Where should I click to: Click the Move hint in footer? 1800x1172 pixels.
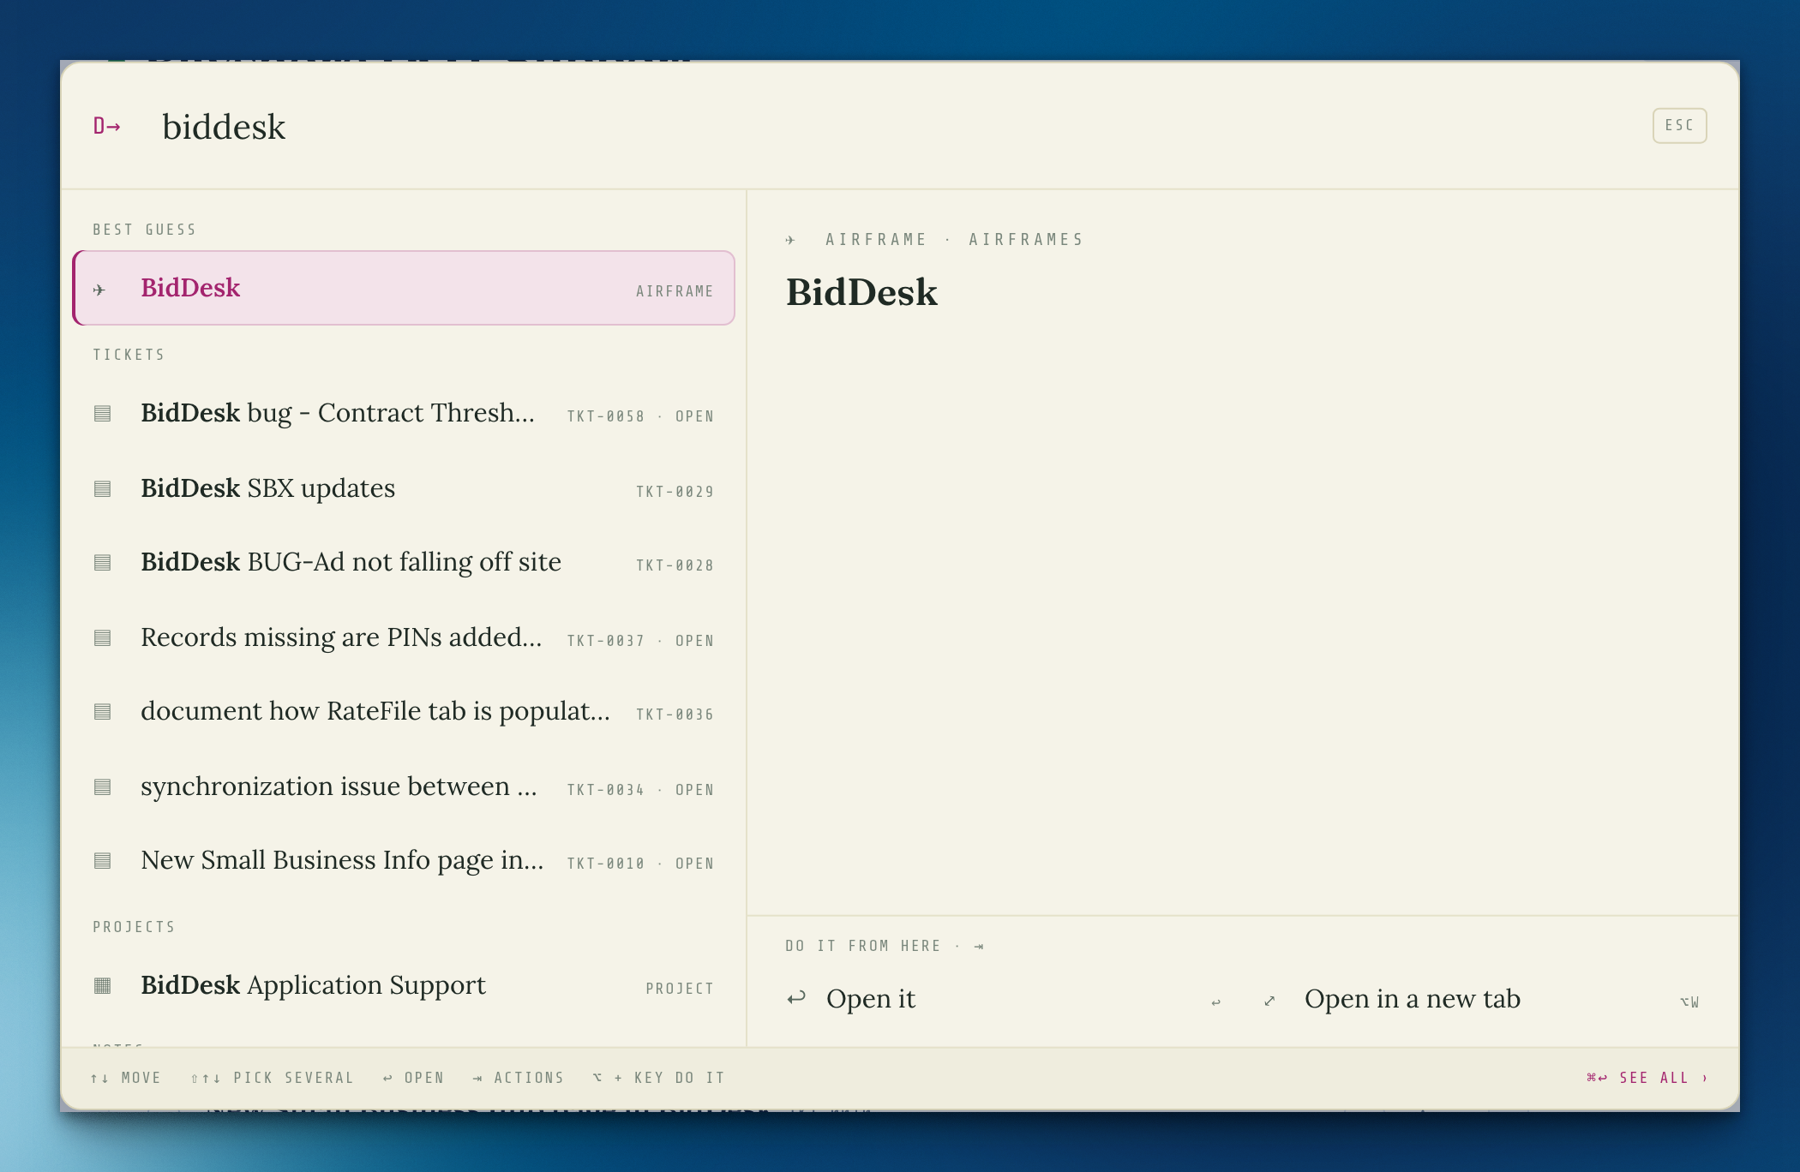coord(125,1078)
